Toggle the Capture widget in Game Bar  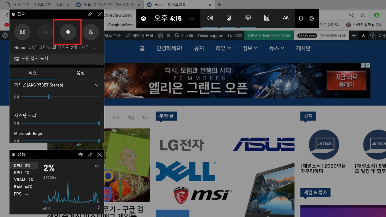pyautogui.click(x=229, y=18)
